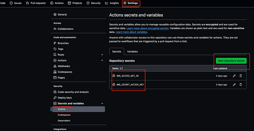The height and width of the screenshot is (131, 254).
Task: Expand the Rules chevron
Action: (x=102, y=55)
